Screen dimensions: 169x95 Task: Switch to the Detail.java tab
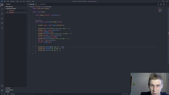coord(43,4)
